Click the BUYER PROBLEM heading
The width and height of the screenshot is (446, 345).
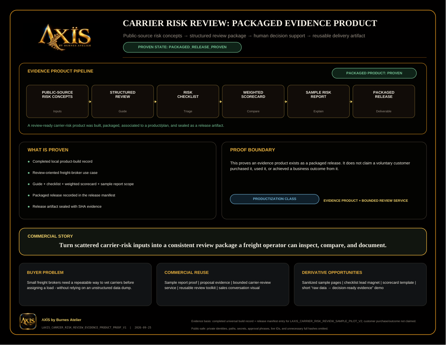point(45,272)
